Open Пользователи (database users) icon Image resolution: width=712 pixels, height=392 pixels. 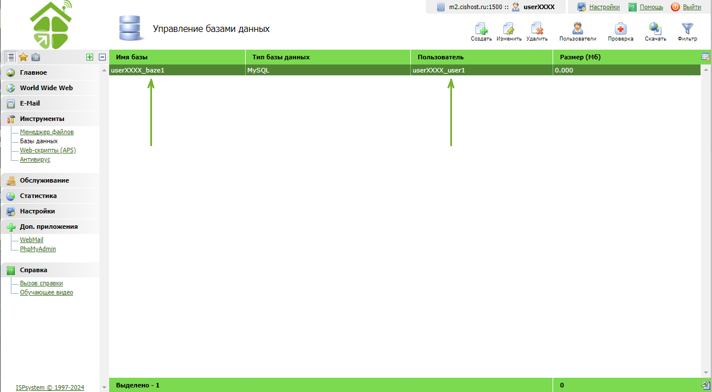click(x=578, y=29)
